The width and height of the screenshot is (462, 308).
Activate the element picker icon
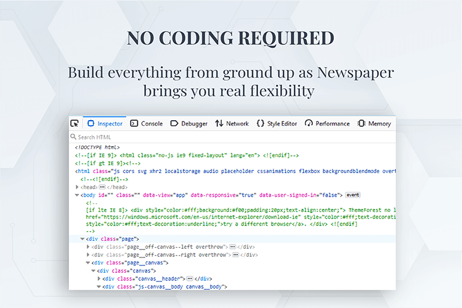[75, 123]
